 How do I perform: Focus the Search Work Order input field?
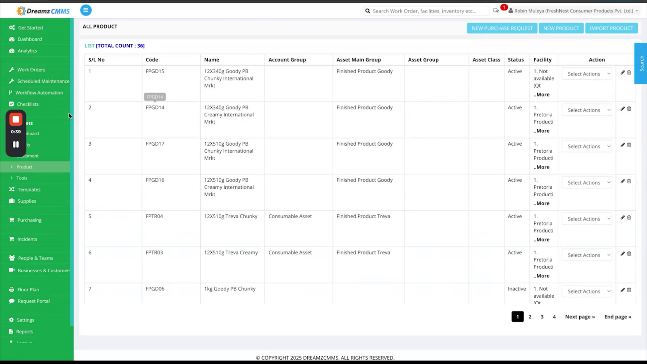(426, 11)
